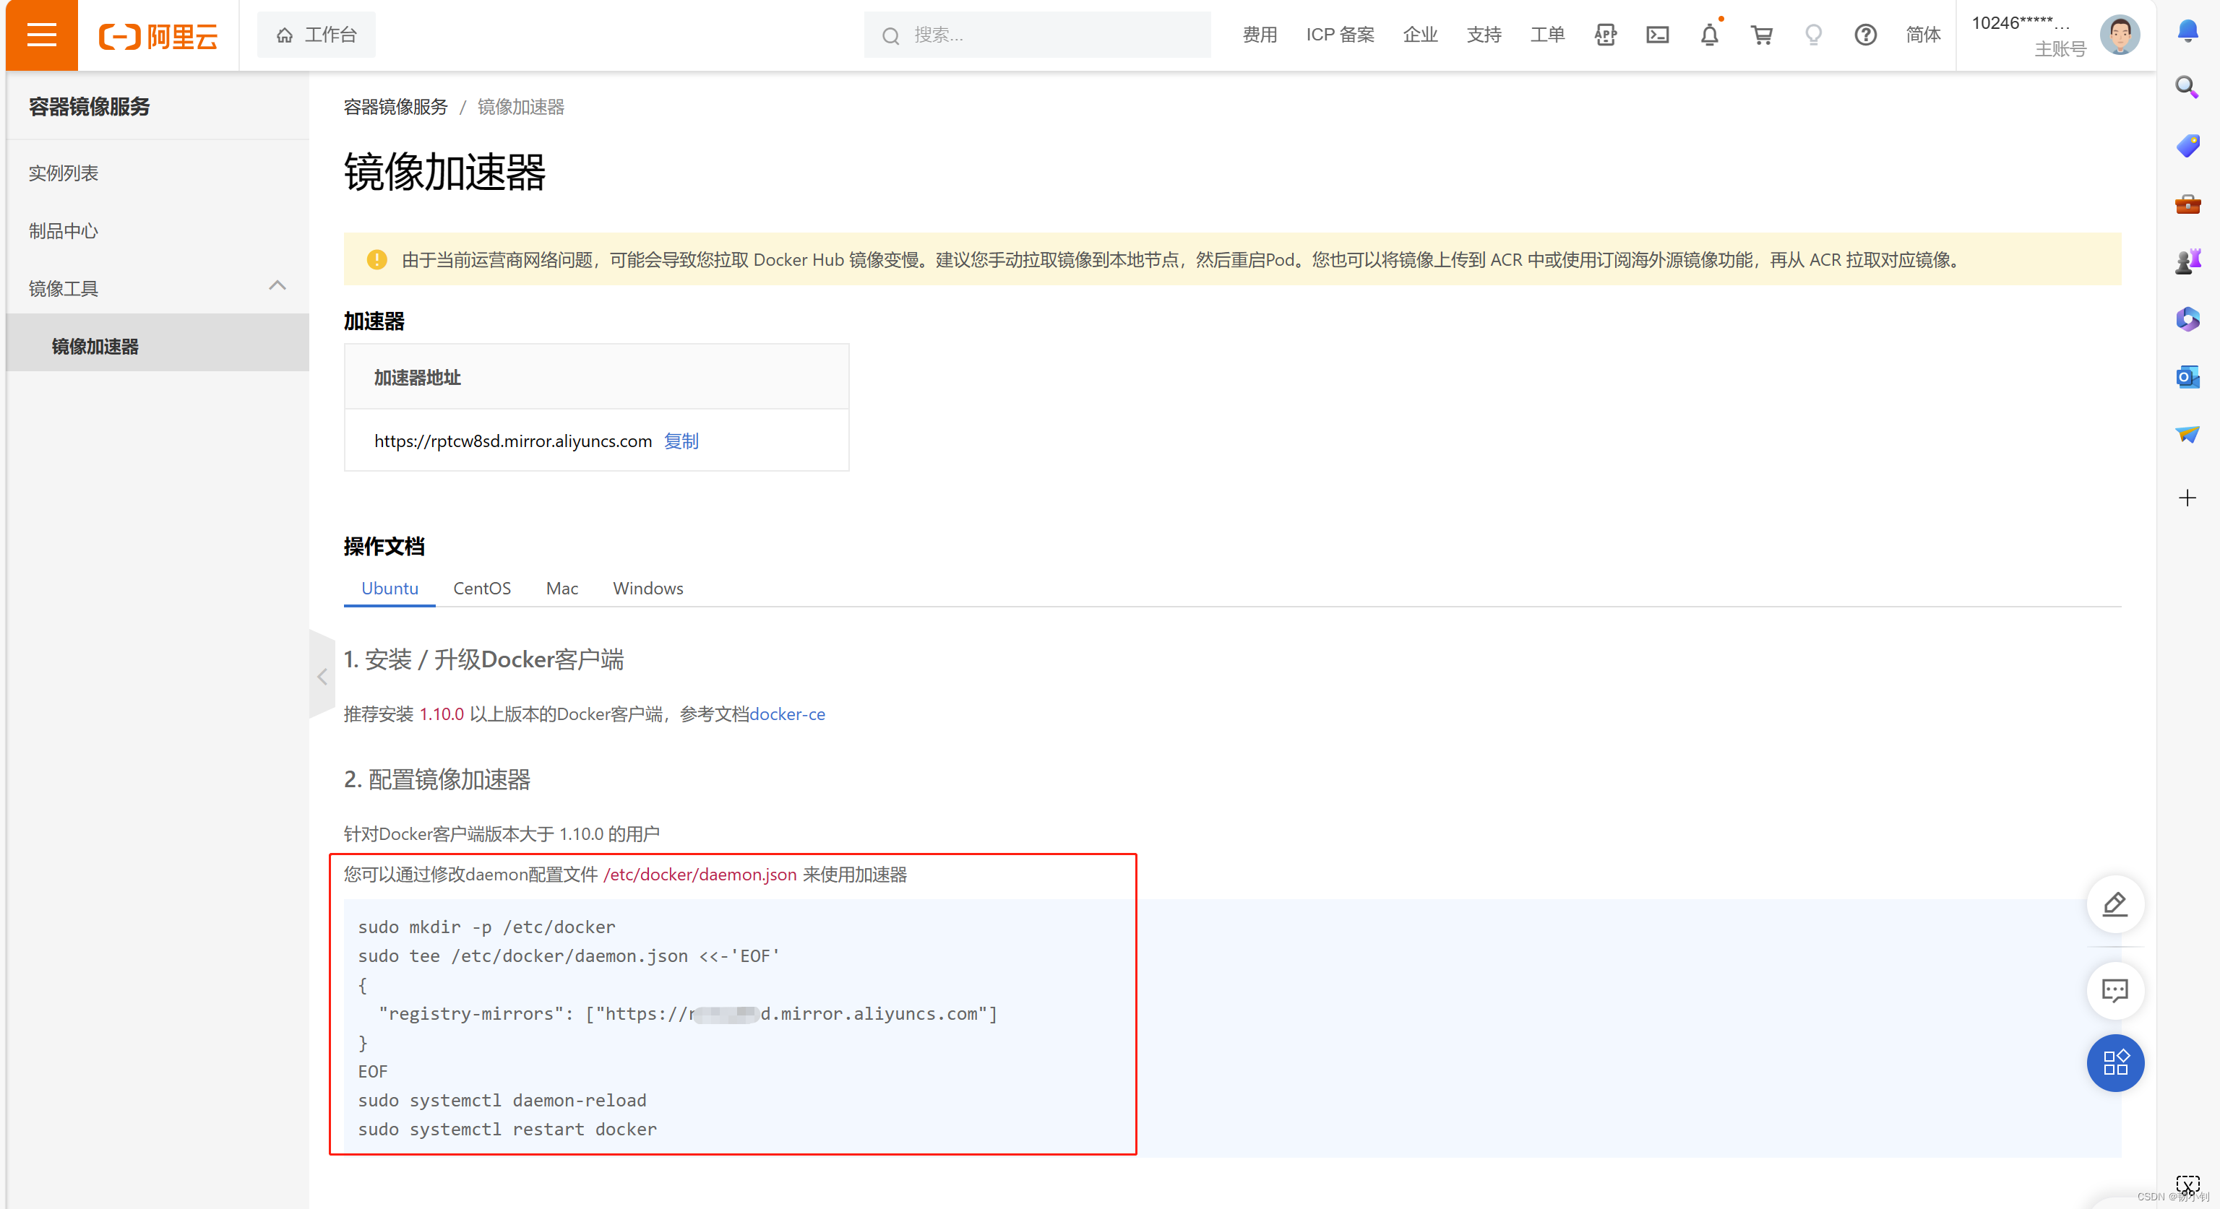Open the hamburger navigation menu
Screen dimensions: 2220x1209
coord(41,35)
